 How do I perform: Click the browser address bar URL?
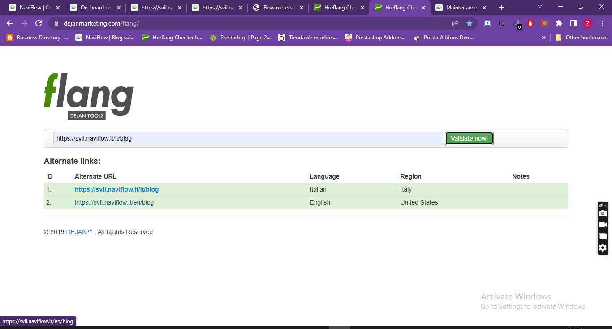pyautogui.click(x=101, y=23)
